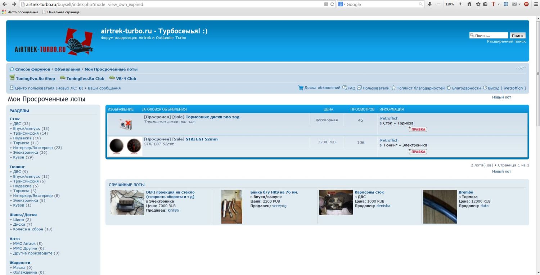Open the Brembo random lot thumbnail
The width and height of the screenshot is (540, 275).
[x=440, y=207]
